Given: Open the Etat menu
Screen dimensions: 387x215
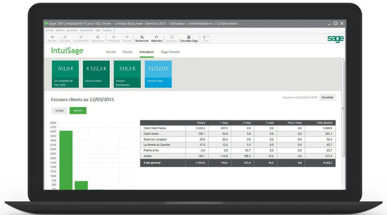Looking at the screenshot, I should click(98, 30).
